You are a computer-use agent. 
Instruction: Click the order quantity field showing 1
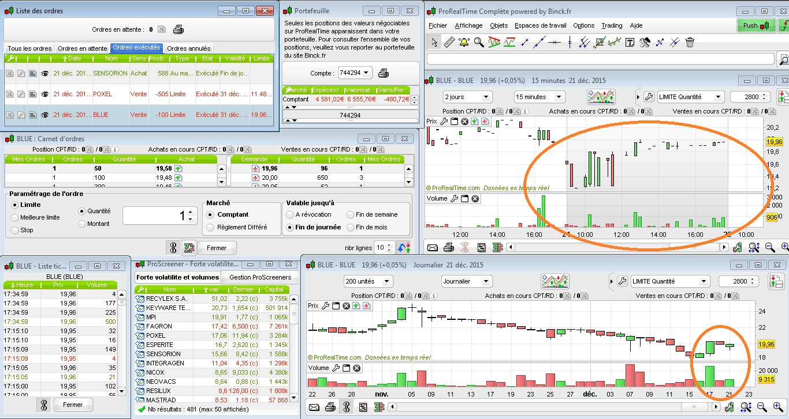[x=159, y=216]
